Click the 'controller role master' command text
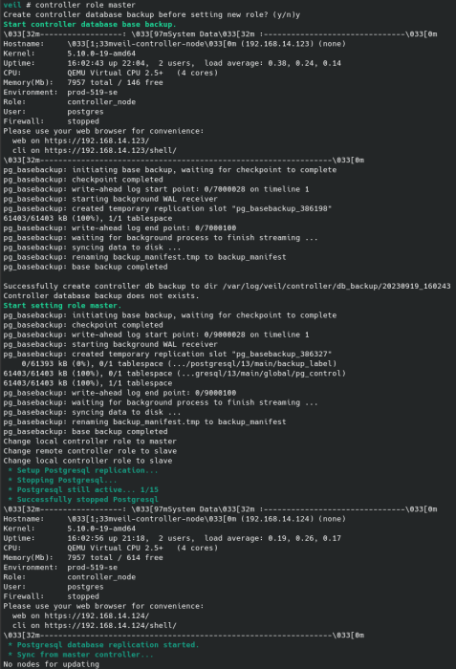 [85, 5]
